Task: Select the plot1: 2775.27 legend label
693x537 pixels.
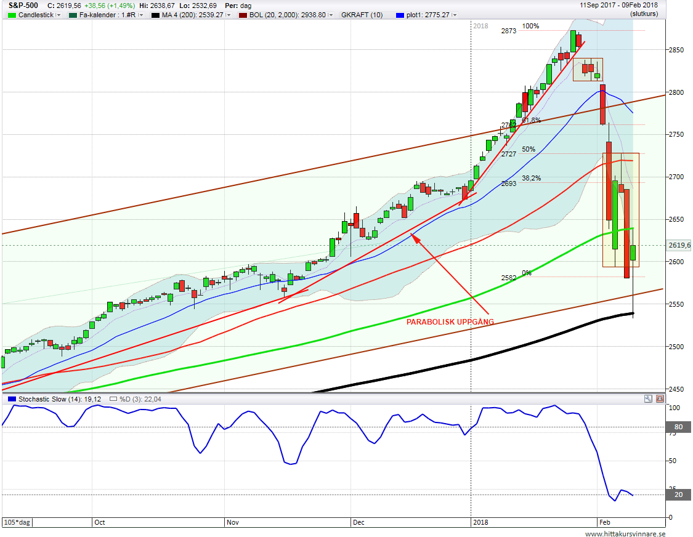Action: tap(428, 15)
